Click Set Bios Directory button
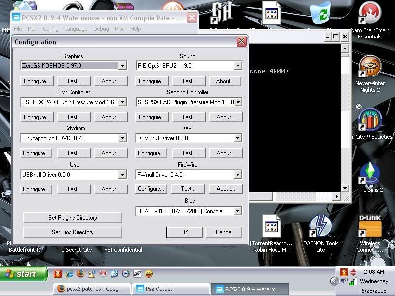 (73, 232)
